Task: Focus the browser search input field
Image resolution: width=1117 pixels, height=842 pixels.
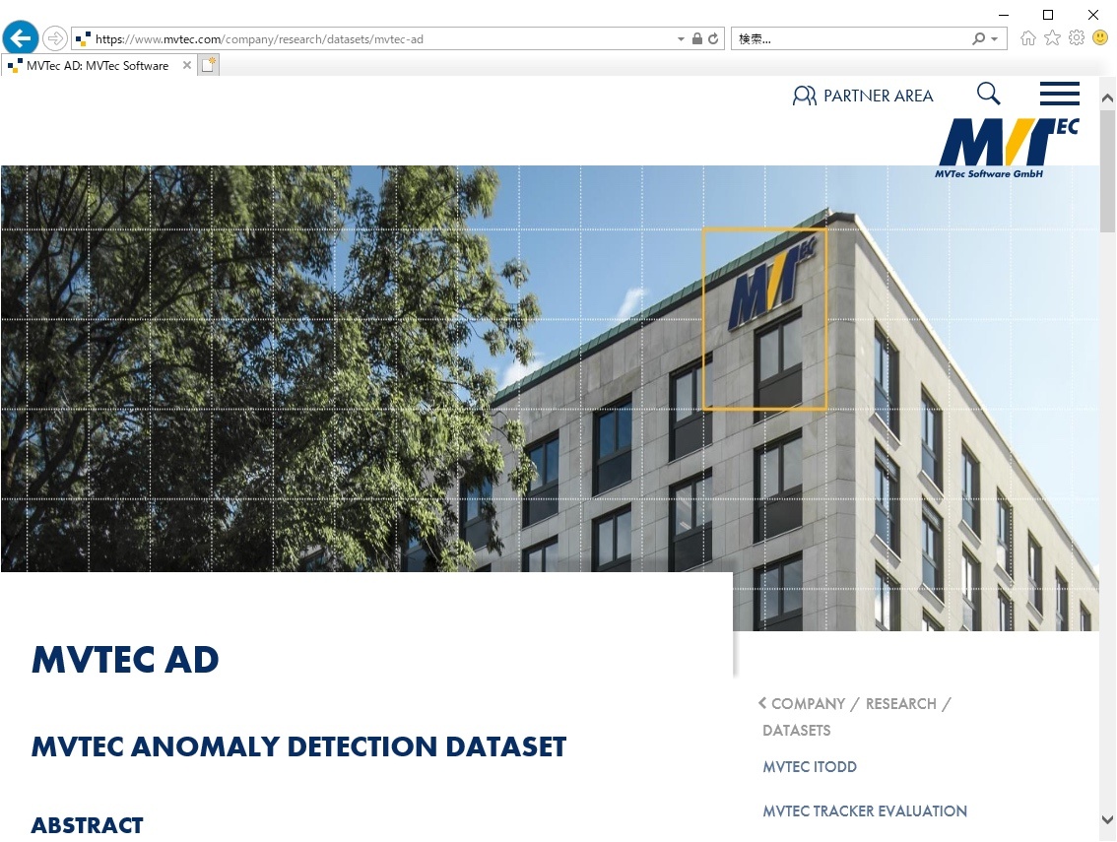Action: point(851,39)
